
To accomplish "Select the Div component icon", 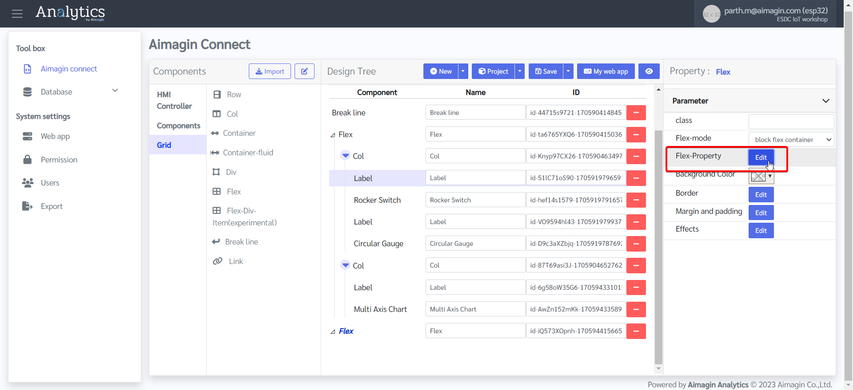I will 216,172.
